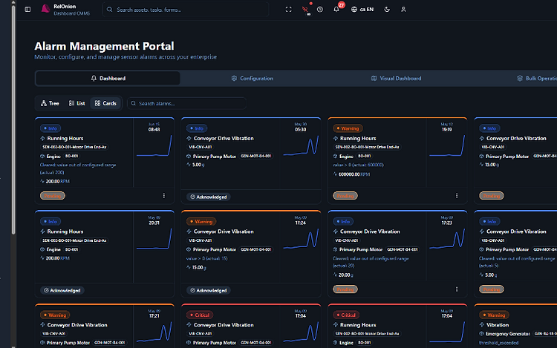Viewport: 557px width, 348px height.
Task: Click Pending badge on 08:48 Running Hours card
Action: (53, 196)
